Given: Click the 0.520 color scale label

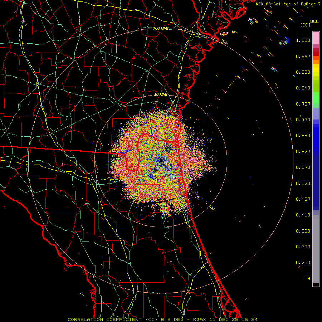Looking at the screenshot, I should 303,184.
